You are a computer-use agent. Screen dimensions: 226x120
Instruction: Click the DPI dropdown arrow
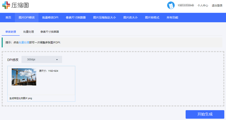tap(57, 60)
